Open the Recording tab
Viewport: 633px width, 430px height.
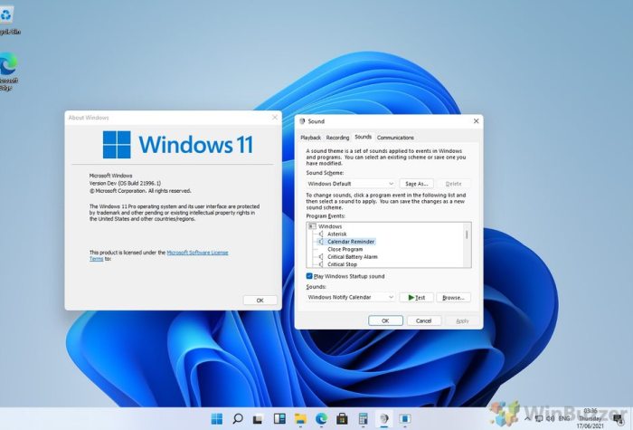coord(337,138)
